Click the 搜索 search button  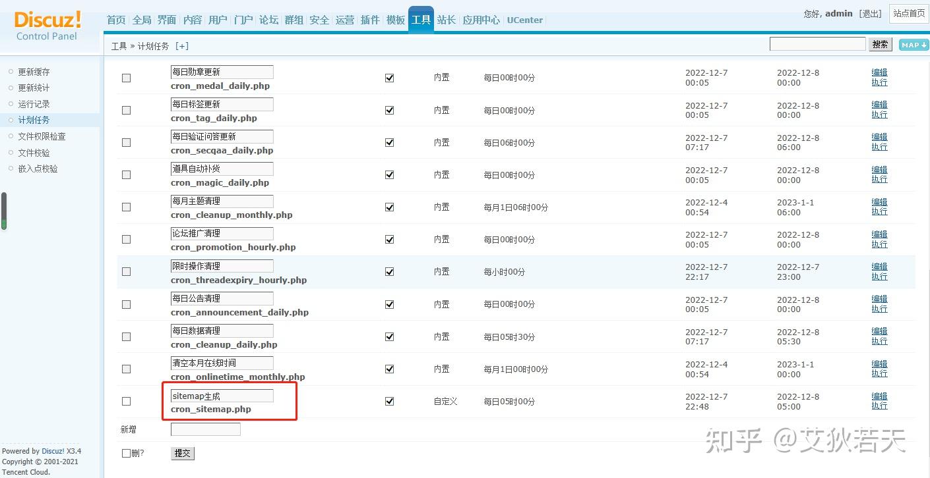tap(880, 44)
